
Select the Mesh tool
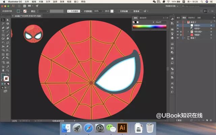(x=3, y=54)
